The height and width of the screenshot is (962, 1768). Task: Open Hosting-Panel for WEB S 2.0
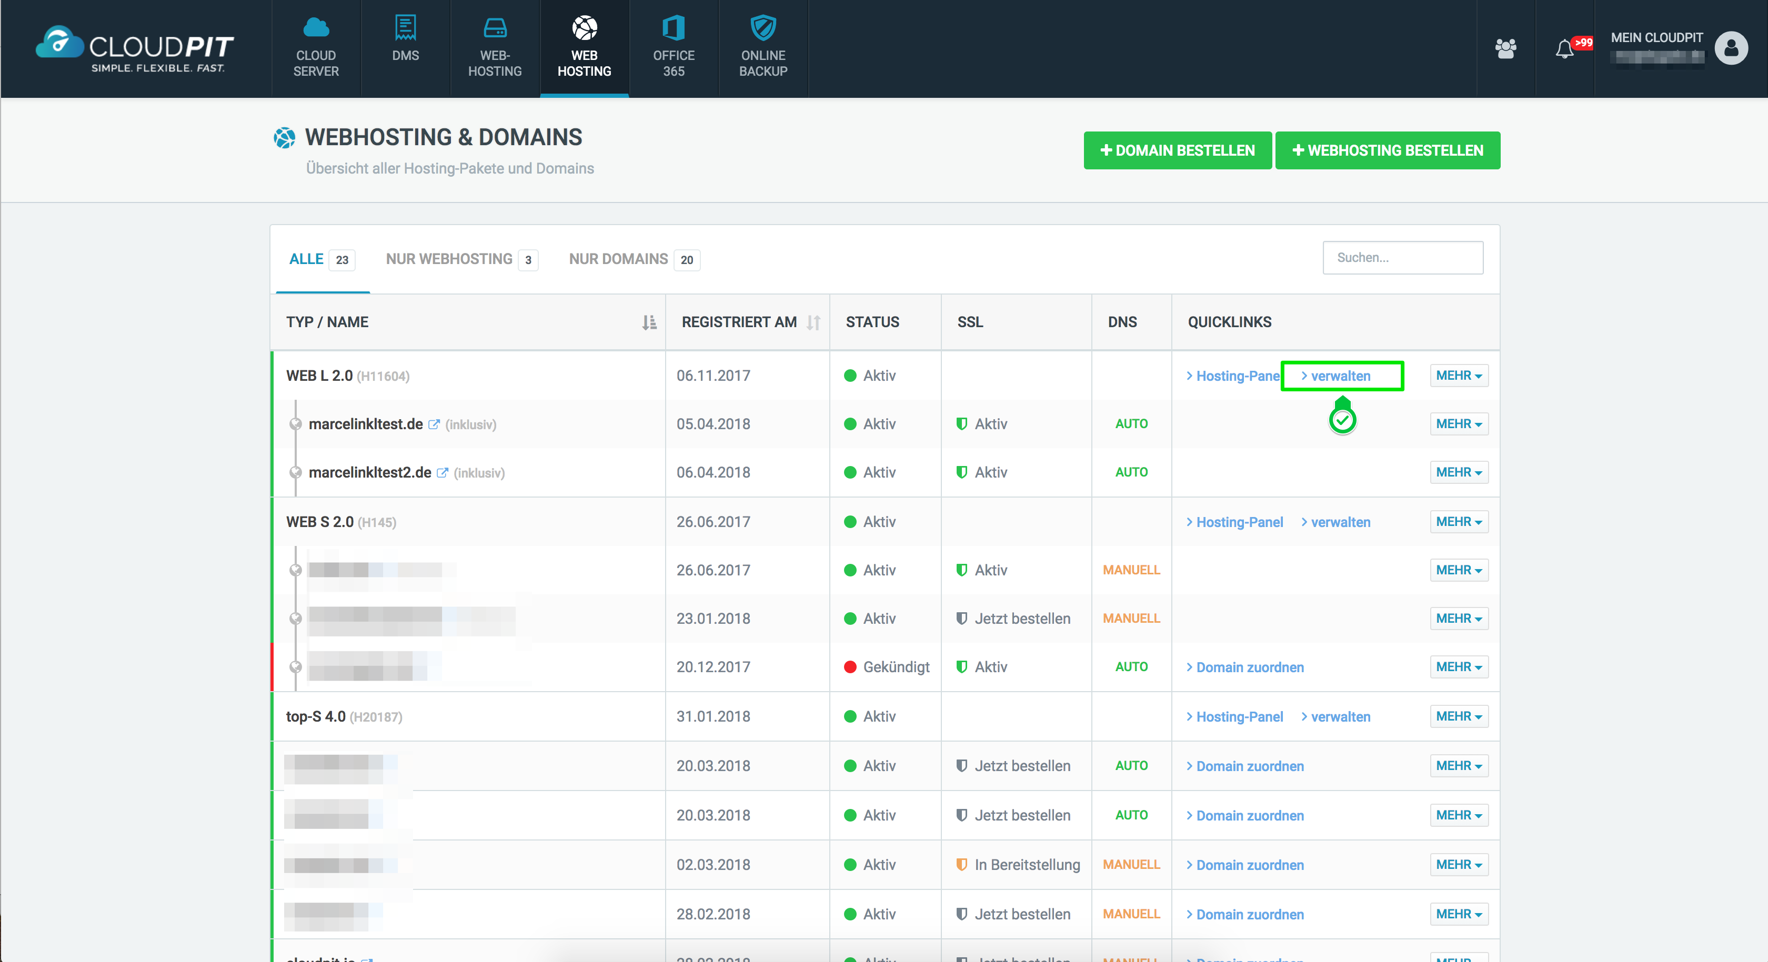[x=1235, y=521]
